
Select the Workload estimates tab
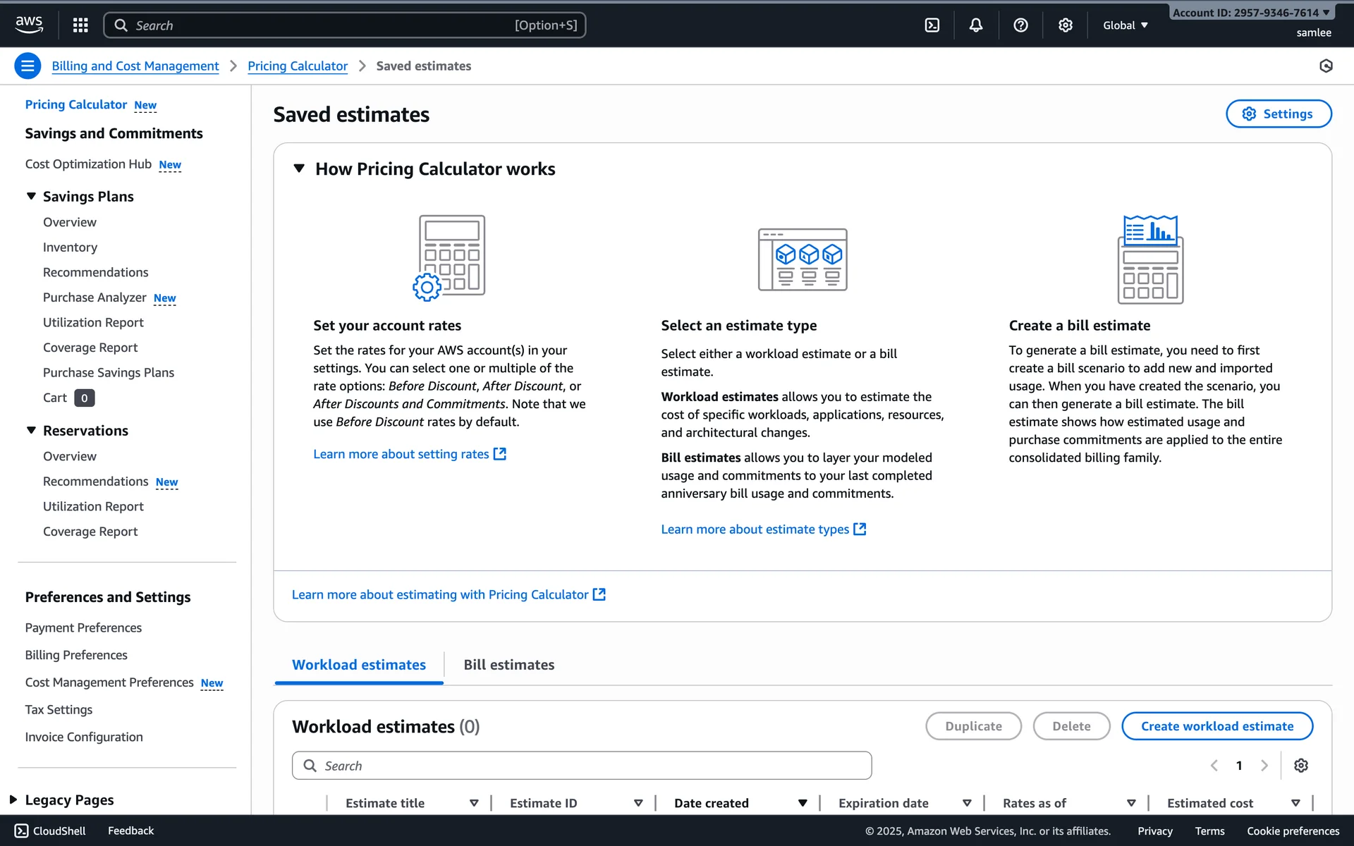(x=358, y=665)
